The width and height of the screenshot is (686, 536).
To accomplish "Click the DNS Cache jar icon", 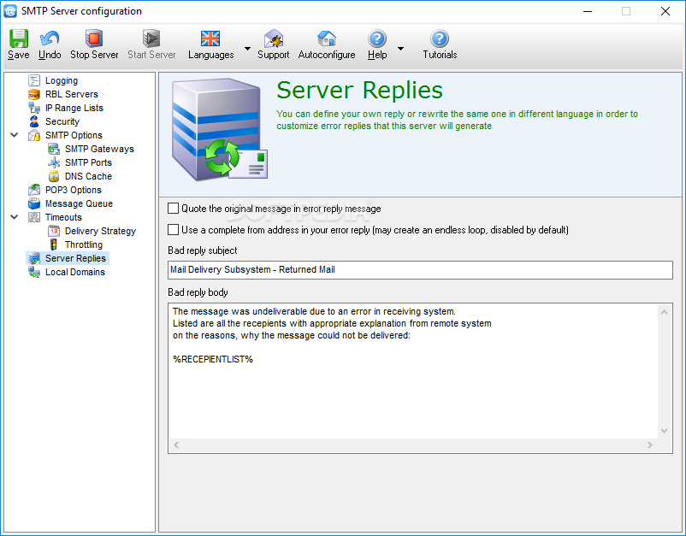I will coord(54,176).
